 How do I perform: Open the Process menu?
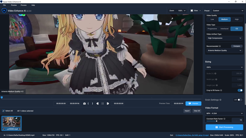24,5
